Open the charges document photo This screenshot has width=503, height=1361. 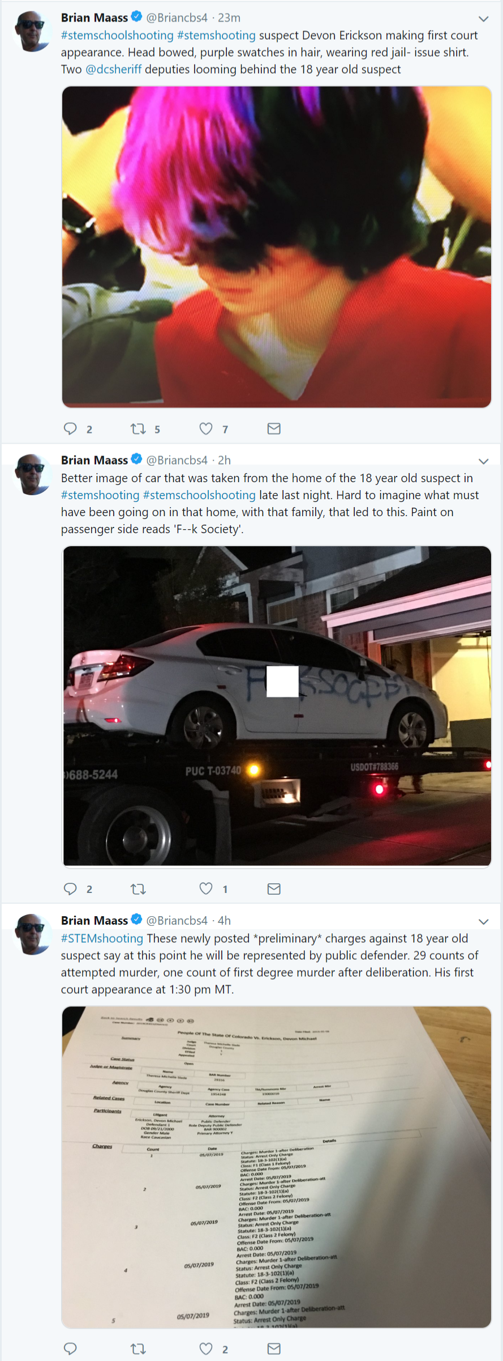[x=277, y=1167]
